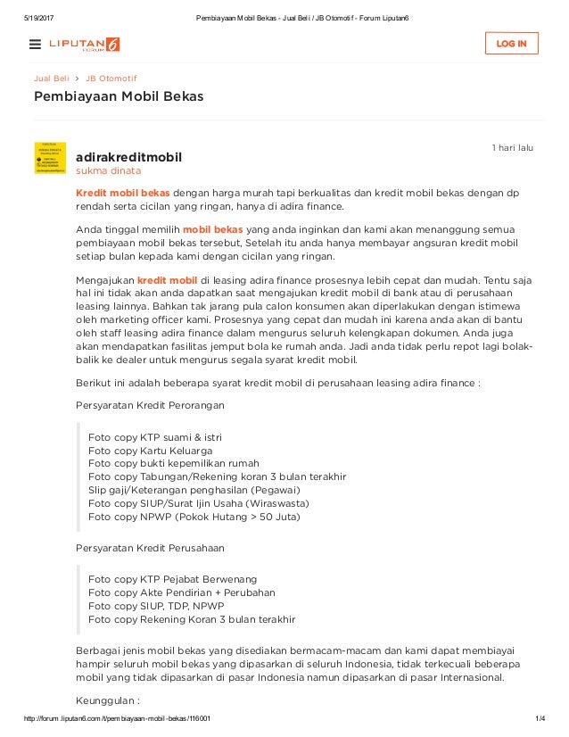
Task: Click the Keunggulan heading text
Action: [x=108, y=700]
